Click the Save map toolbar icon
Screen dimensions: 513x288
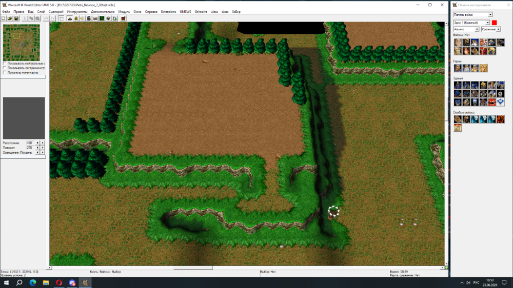coord(16,18)
